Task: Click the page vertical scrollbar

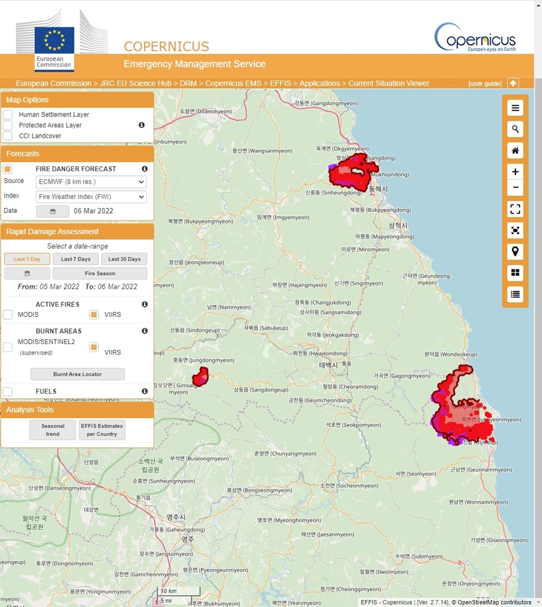Action: click(x=538, y=302)
